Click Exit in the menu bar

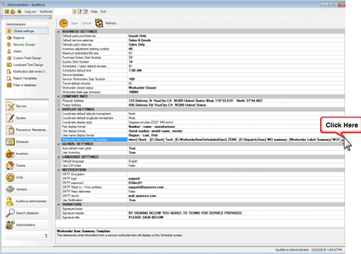tap(103, 11)
